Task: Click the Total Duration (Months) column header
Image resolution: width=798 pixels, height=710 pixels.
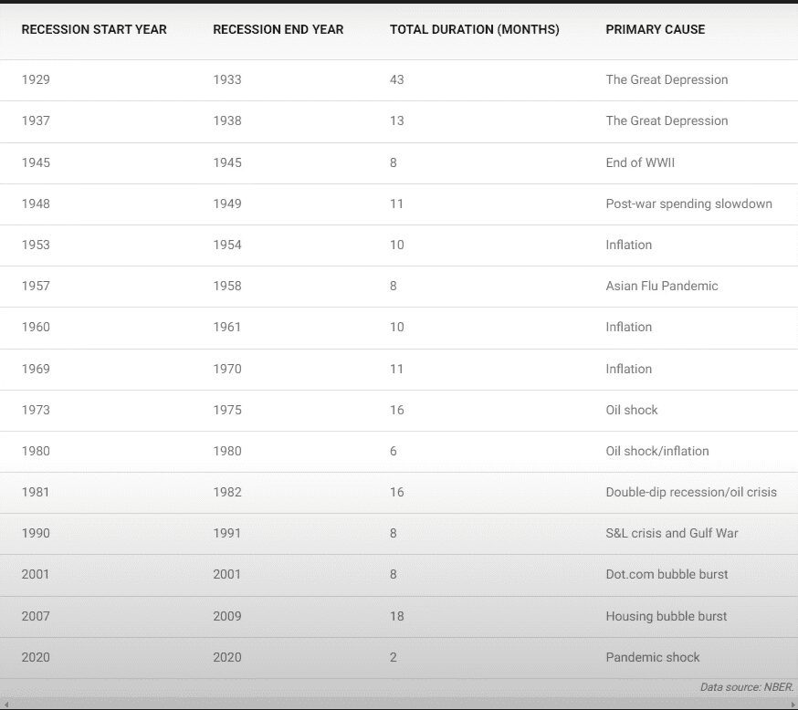Action: tap(475, 29)
